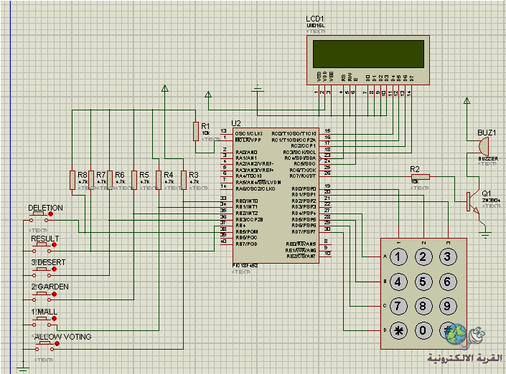
Task: Toggle the RESULT switch red latch dot
Action: pyautogui.click(x=55, y=245)
